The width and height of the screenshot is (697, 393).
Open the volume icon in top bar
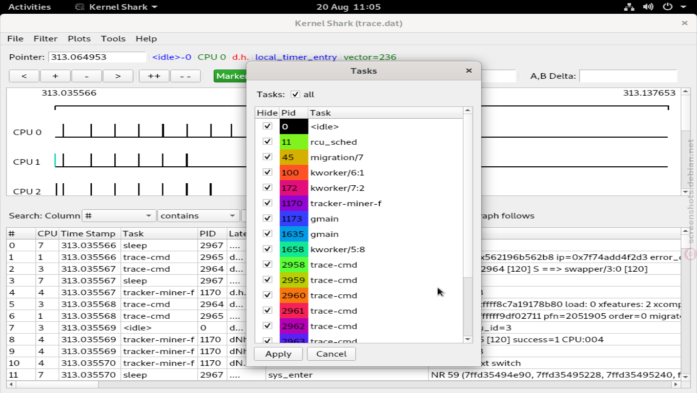pos(648,7)
